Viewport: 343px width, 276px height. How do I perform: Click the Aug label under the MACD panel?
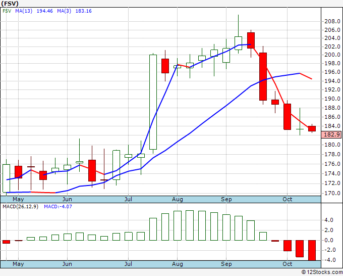point(177,264)
